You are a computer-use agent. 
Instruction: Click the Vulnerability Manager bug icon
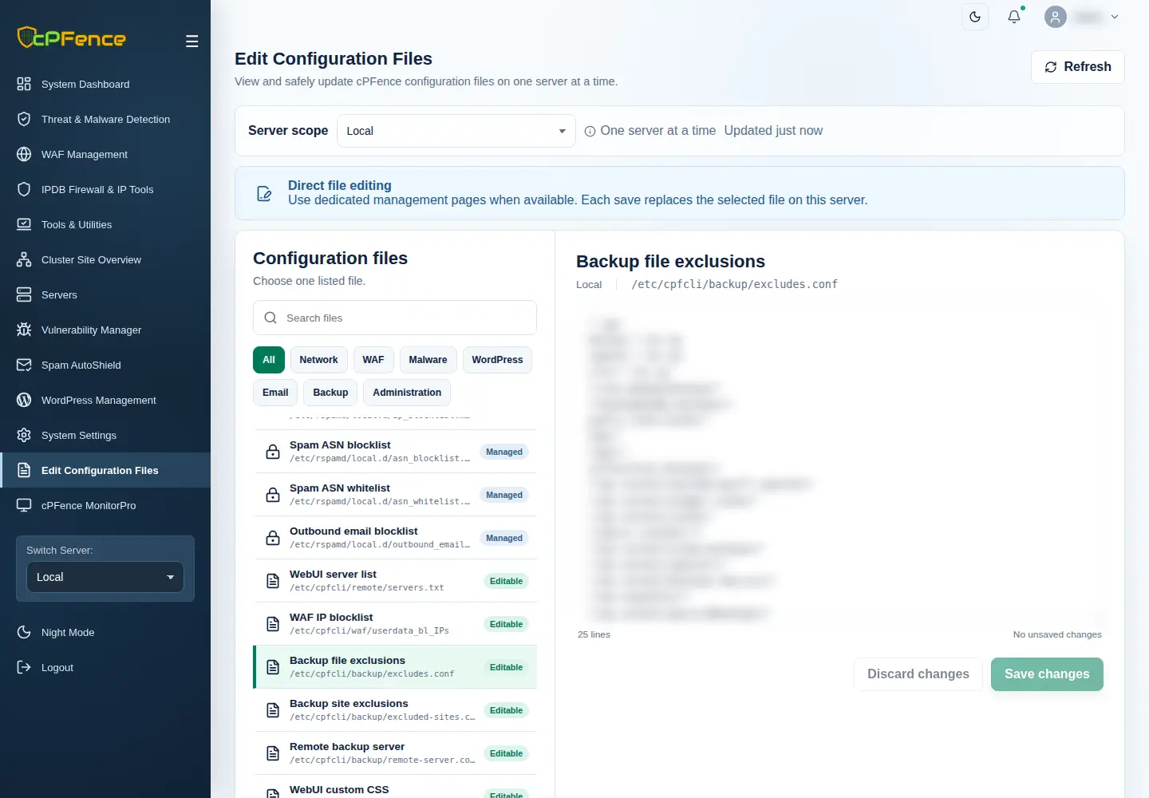coord(24,330)
